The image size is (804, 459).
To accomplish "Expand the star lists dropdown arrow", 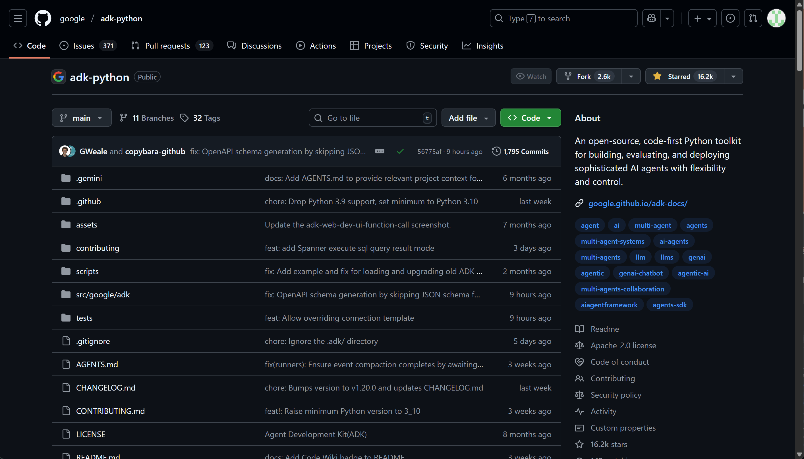I will coord(733,76).
